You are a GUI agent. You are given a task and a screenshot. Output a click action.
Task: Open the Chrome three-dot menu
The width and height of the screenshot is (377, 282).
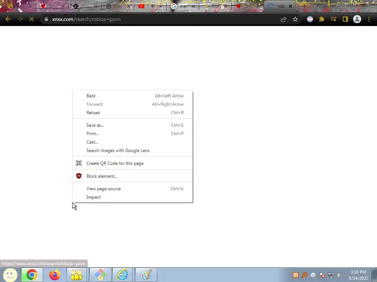[x=369, y=19]
